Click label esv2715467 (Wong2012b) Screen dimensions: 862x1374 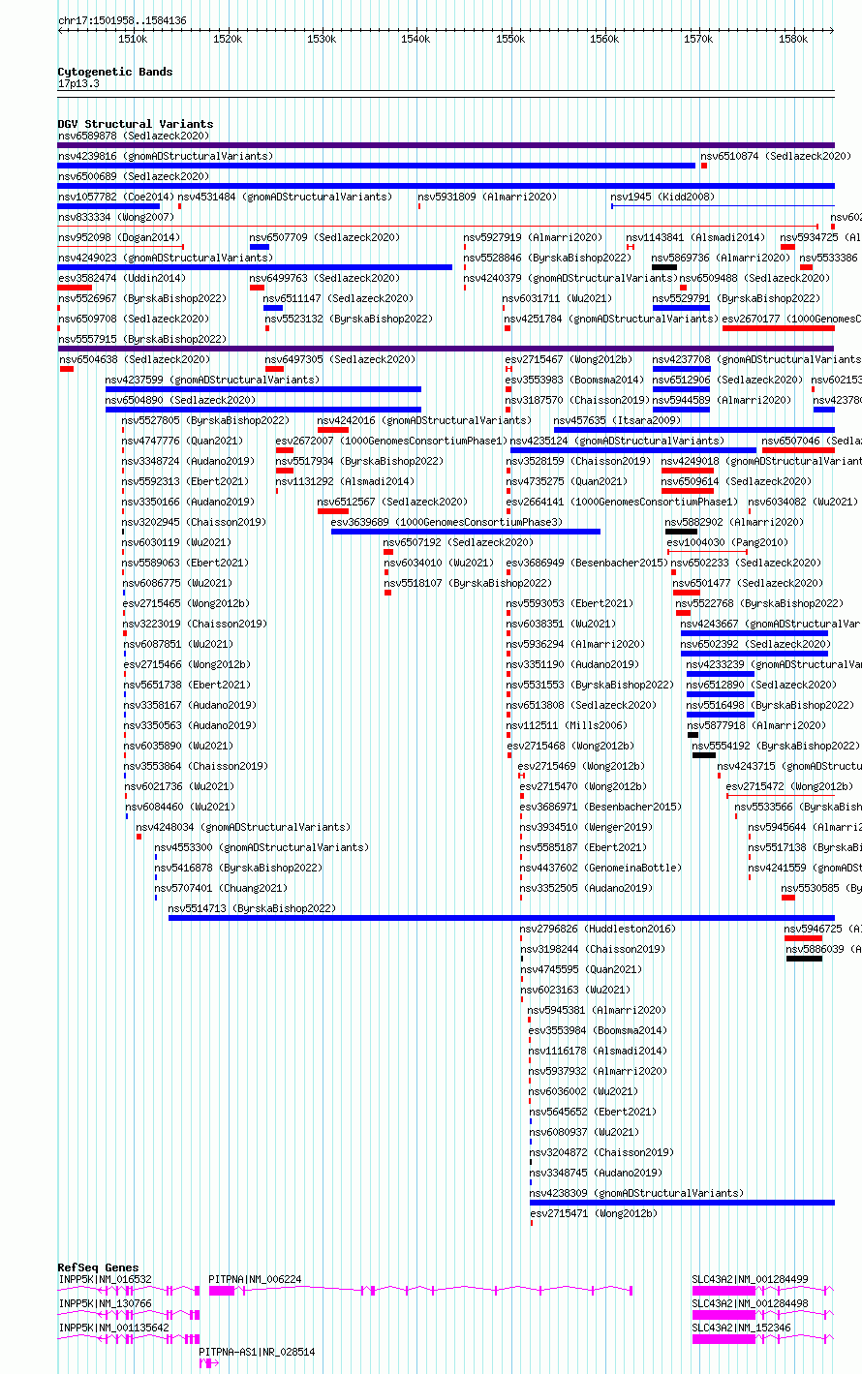pyautogui.click(x=569, y=359)
